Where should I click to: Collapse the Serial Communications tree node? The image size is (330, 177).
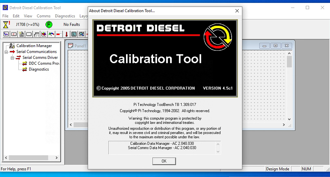6,52
